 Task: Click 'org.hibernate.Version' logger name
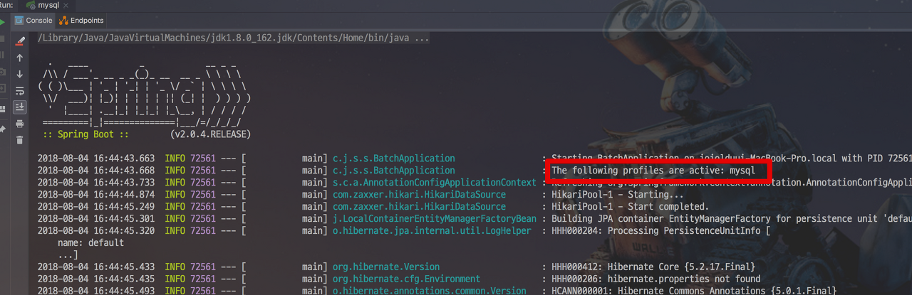pos(386,267)
